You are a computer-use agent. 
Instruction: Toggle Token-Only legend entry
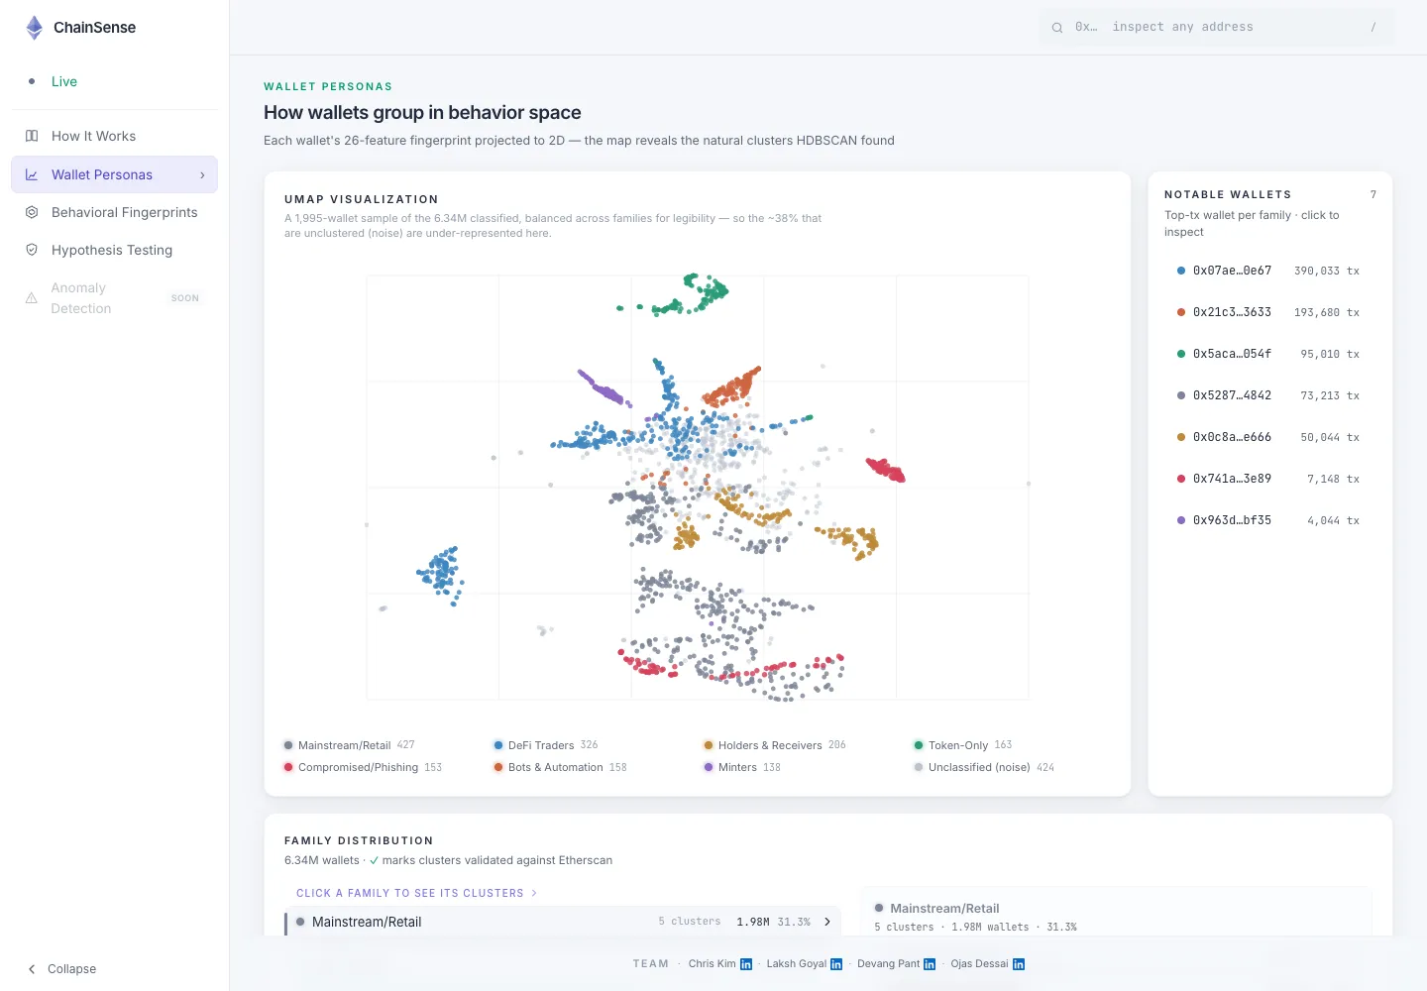(962, 745)
